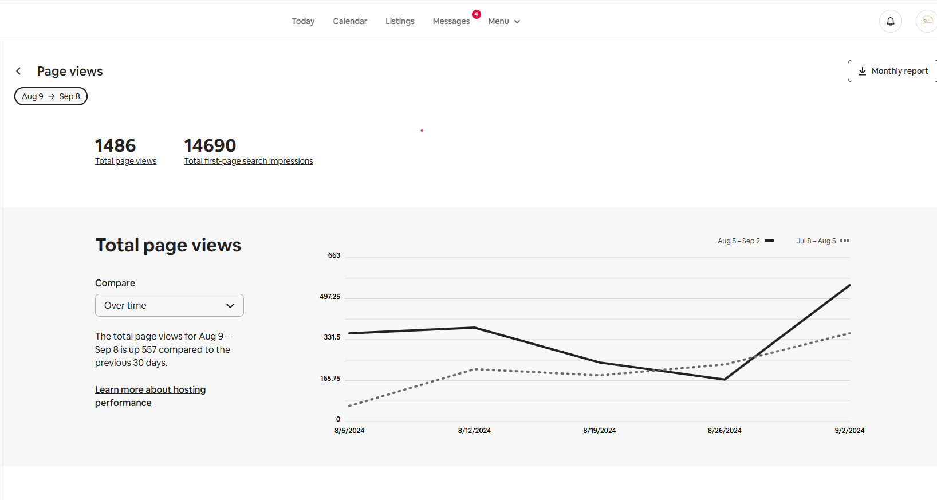This screenshot has width=937, height=500.
Task: Select Total first-page search impressions link
Action: pos(248,161)
